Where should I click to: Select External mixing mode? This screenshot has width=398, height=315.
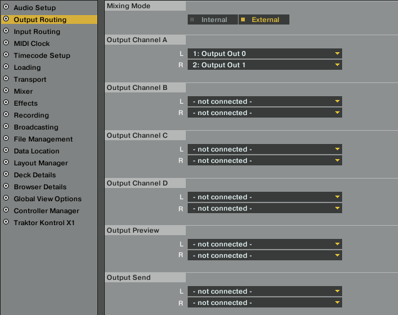(264, 20)
